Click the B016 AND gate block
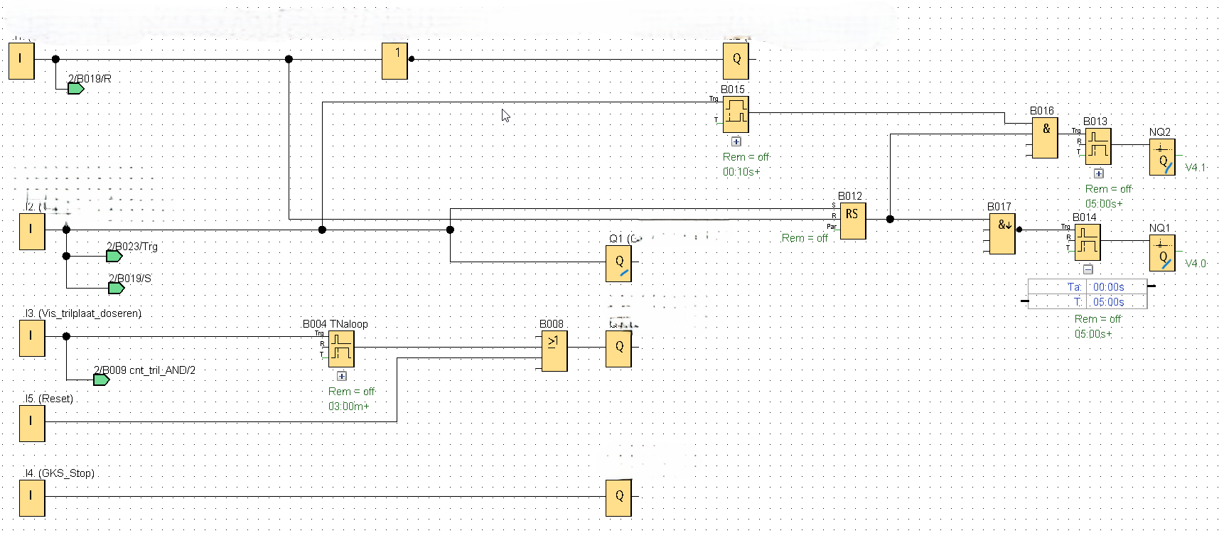Image resolution: width=1219 pixels, height=538 pixels. [1045, 139]
